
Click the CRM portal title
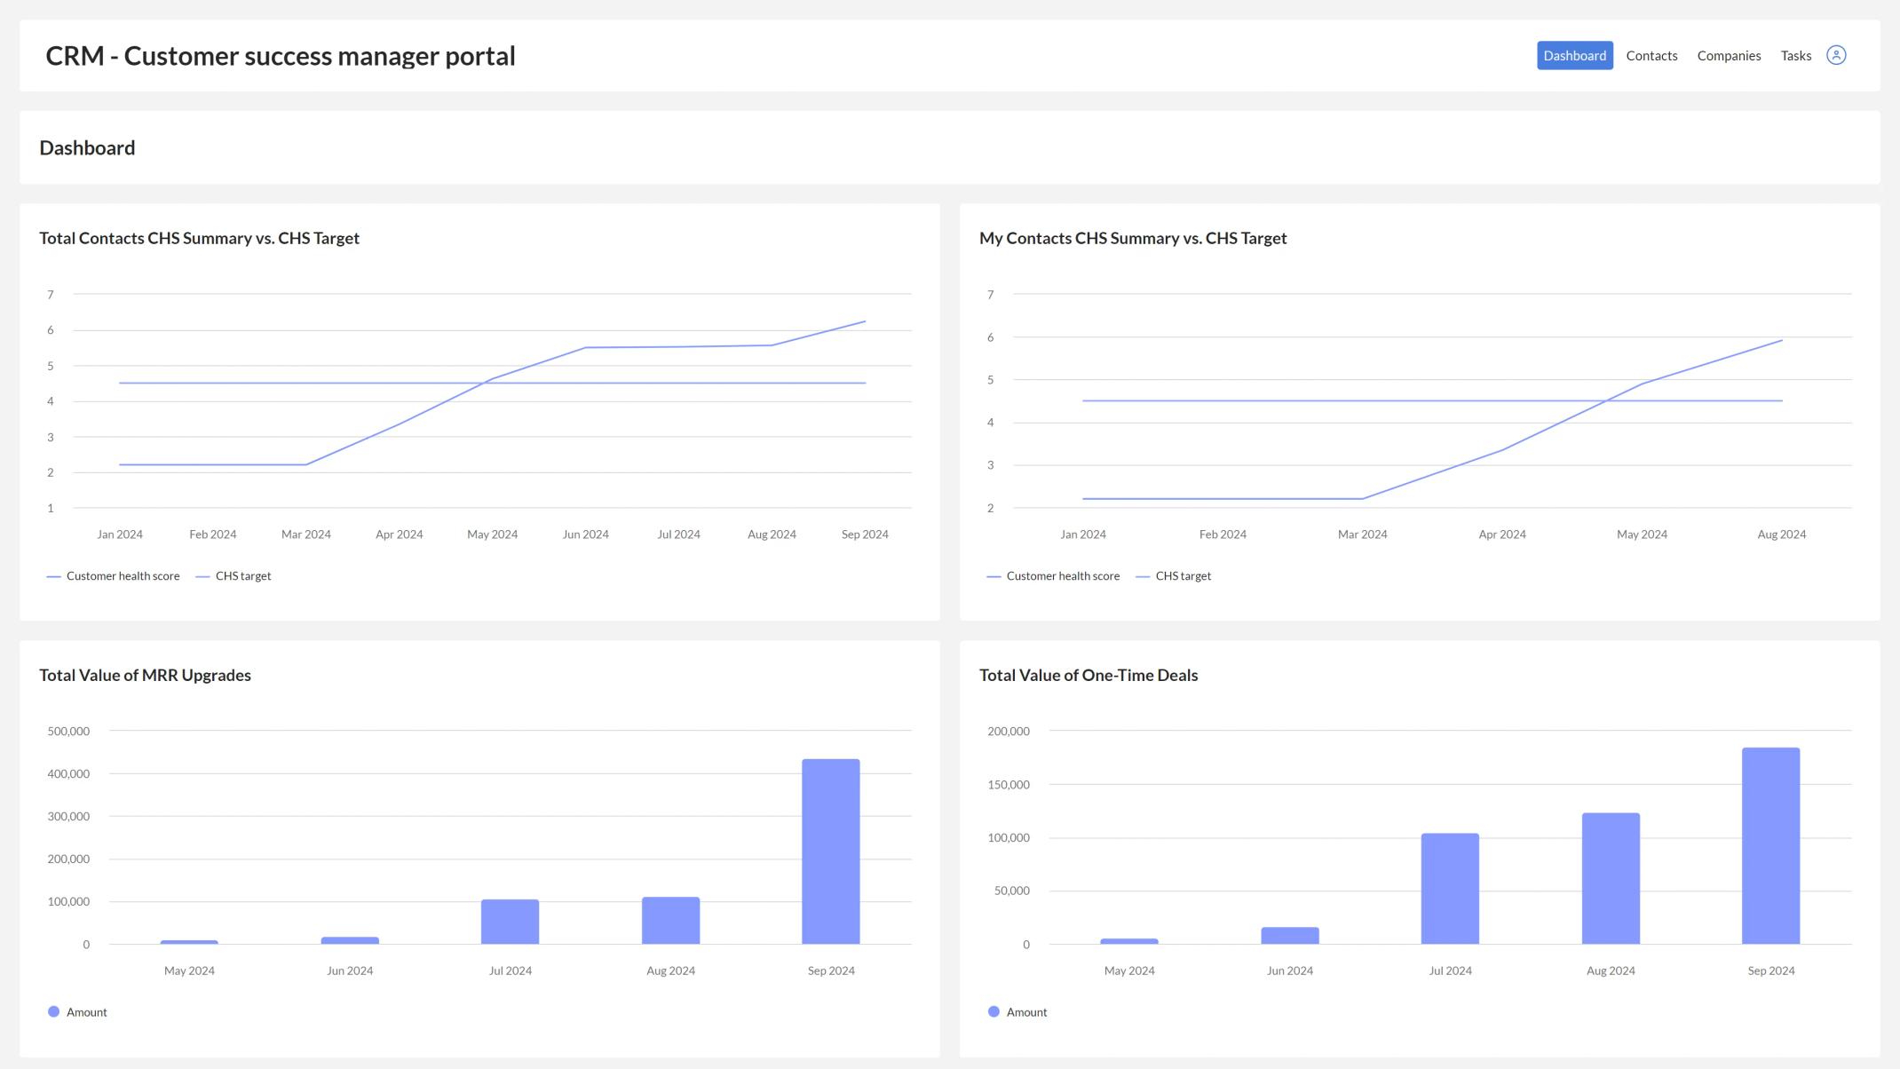pyautogui.click(x=281, y=55)
